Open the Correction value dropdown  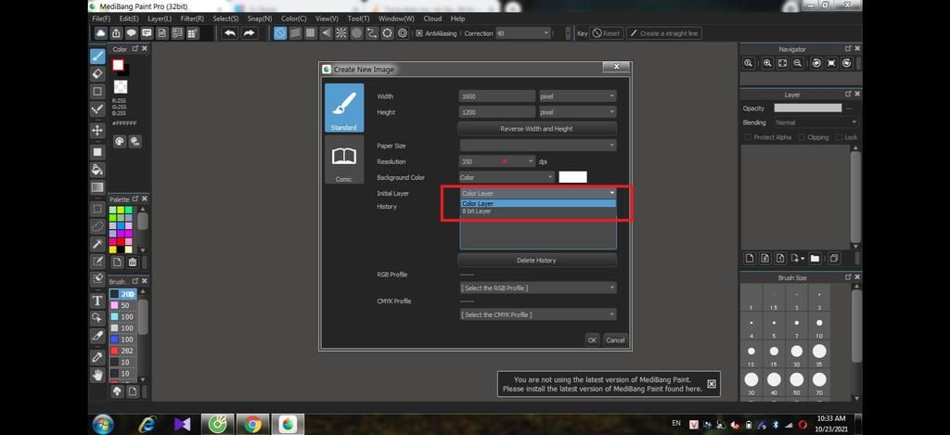click(523, 33)
